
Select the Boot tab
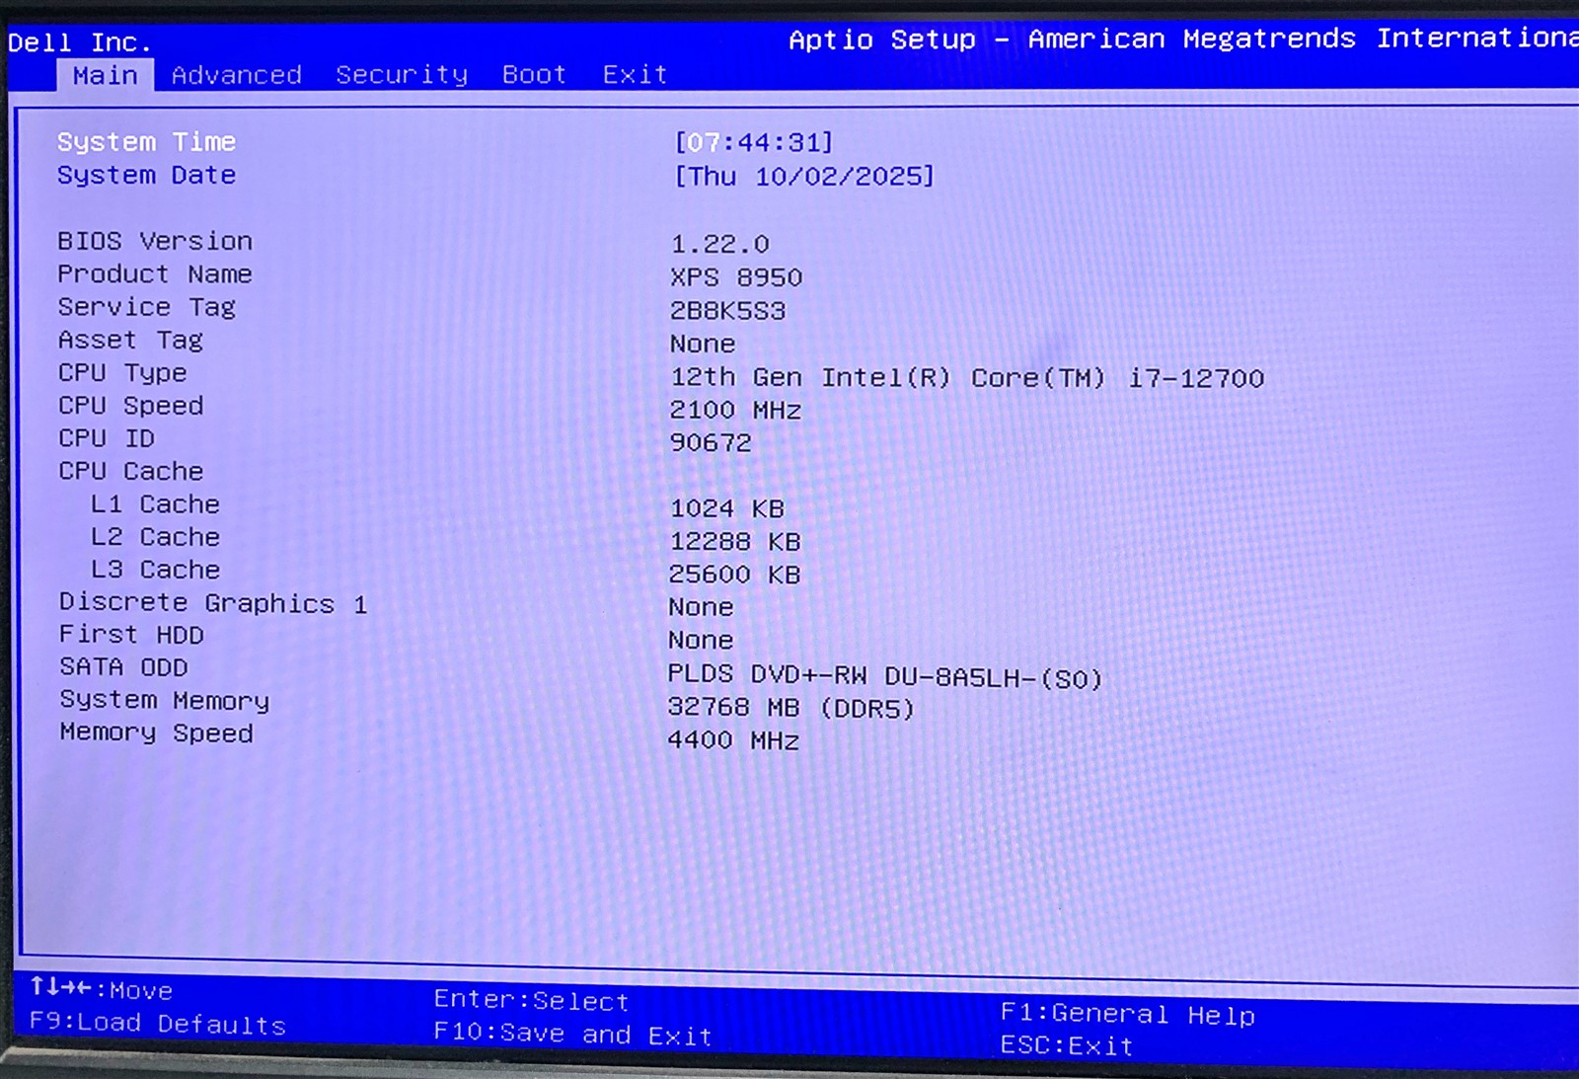(x=534, y=75)
